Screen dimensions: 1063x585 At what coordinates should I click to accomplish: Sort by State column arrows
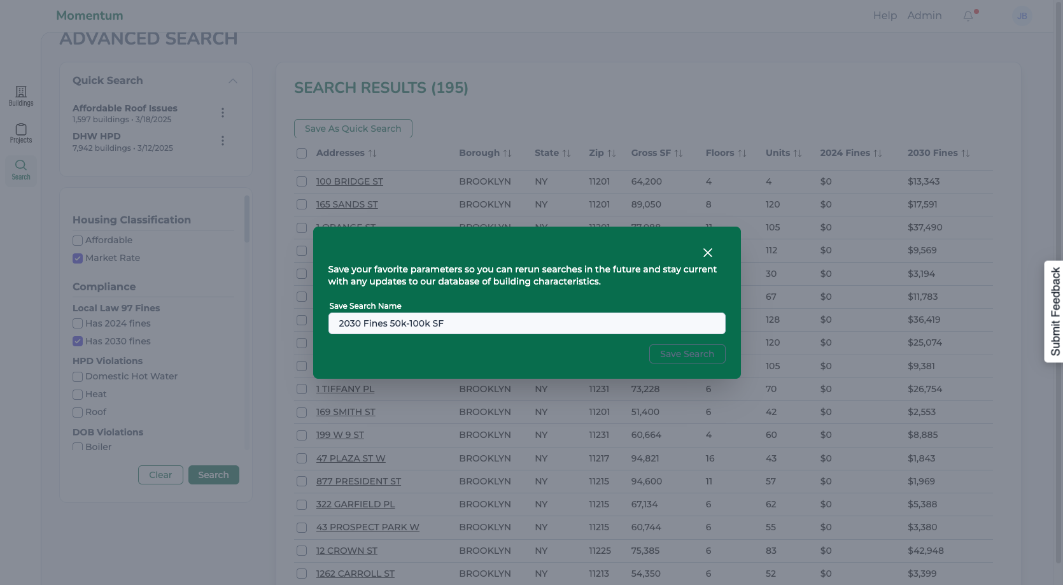coord(567,153)
